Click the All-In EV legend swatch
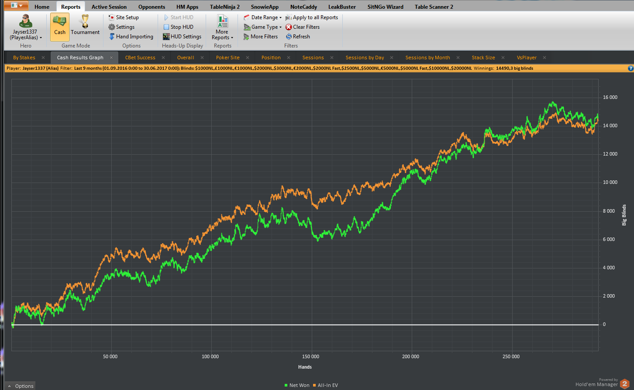634x390 pixels. (314, 385)
